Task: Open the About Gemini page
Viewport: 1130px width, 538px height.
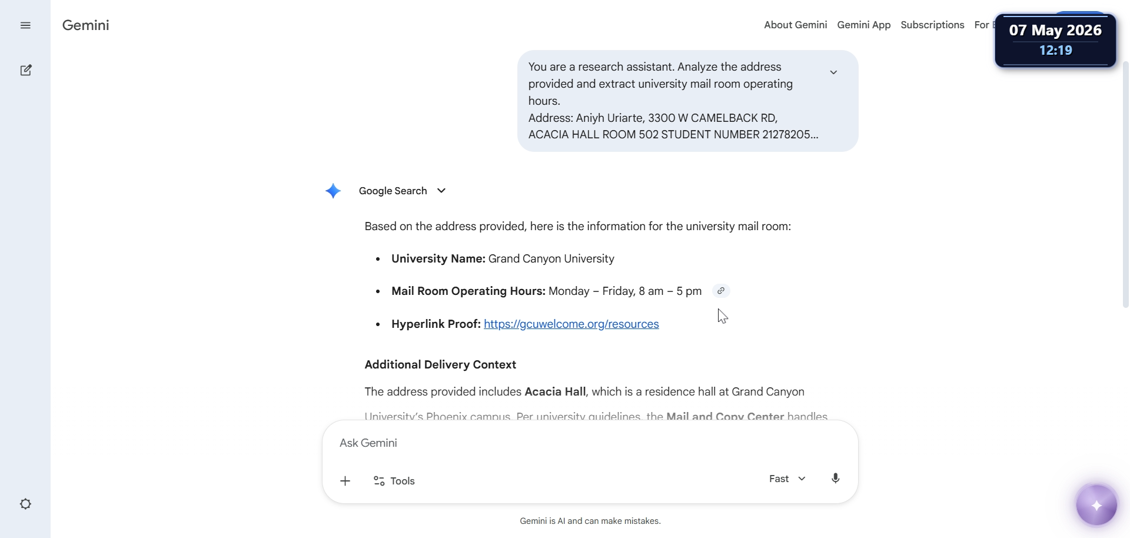Action: 795,25
